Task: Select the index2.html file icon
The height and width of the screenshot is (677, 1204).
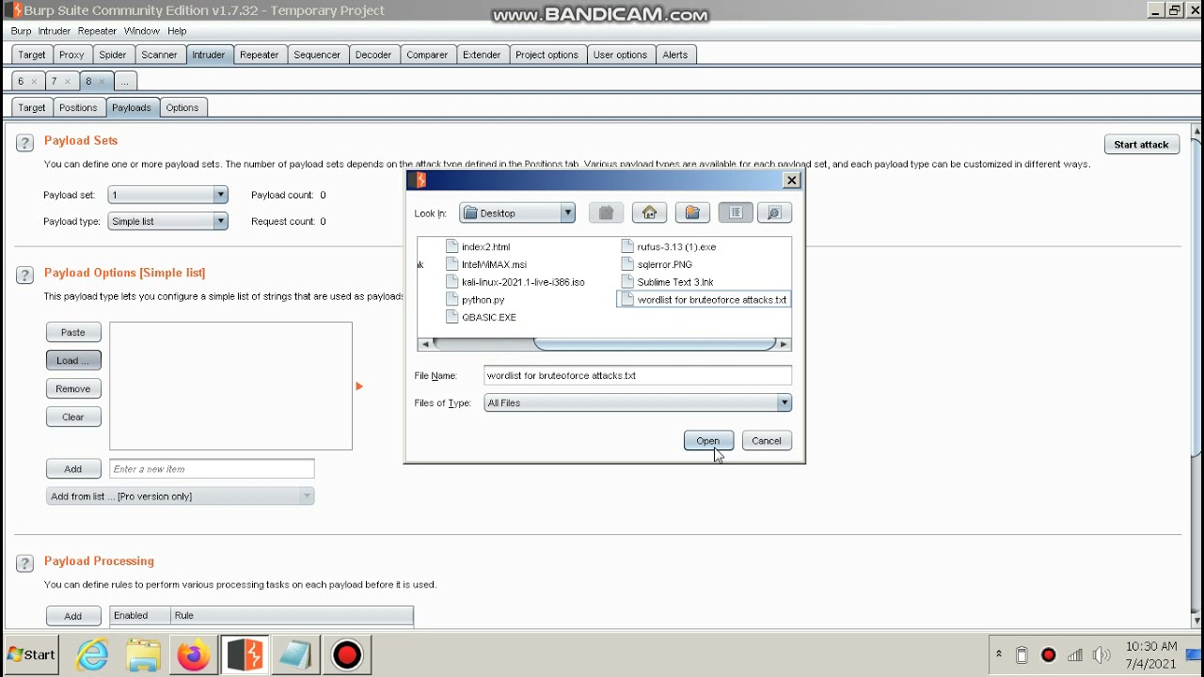Action: 452,246
